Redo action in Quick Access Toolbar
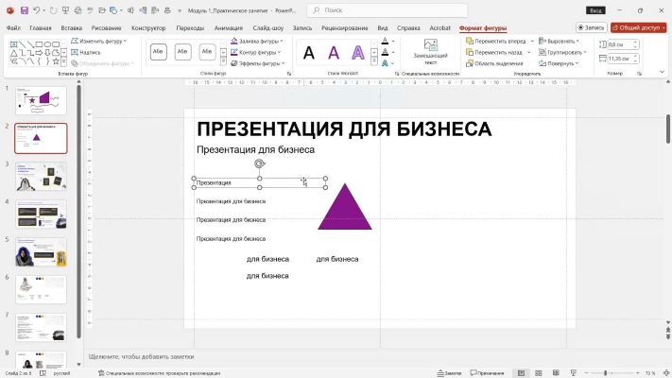 53,10
